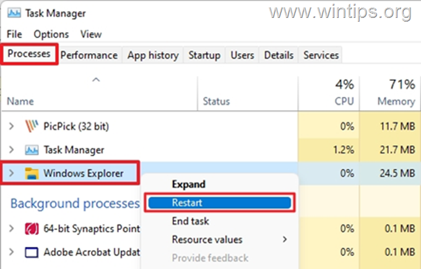Expand the Windows Explorer process row

point(11,173)
